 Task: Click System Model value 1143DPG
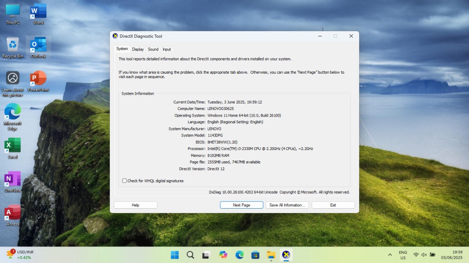[x=215, y=135]
